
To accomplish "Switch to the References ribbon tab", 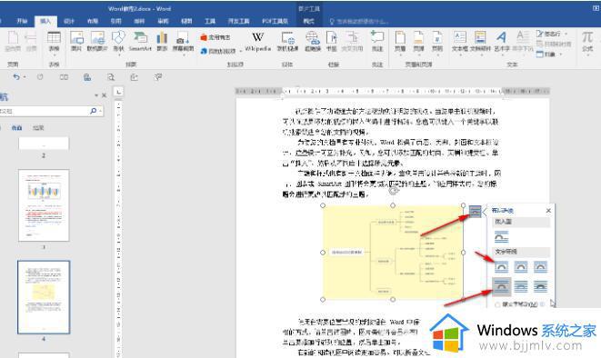I will 115,21.
